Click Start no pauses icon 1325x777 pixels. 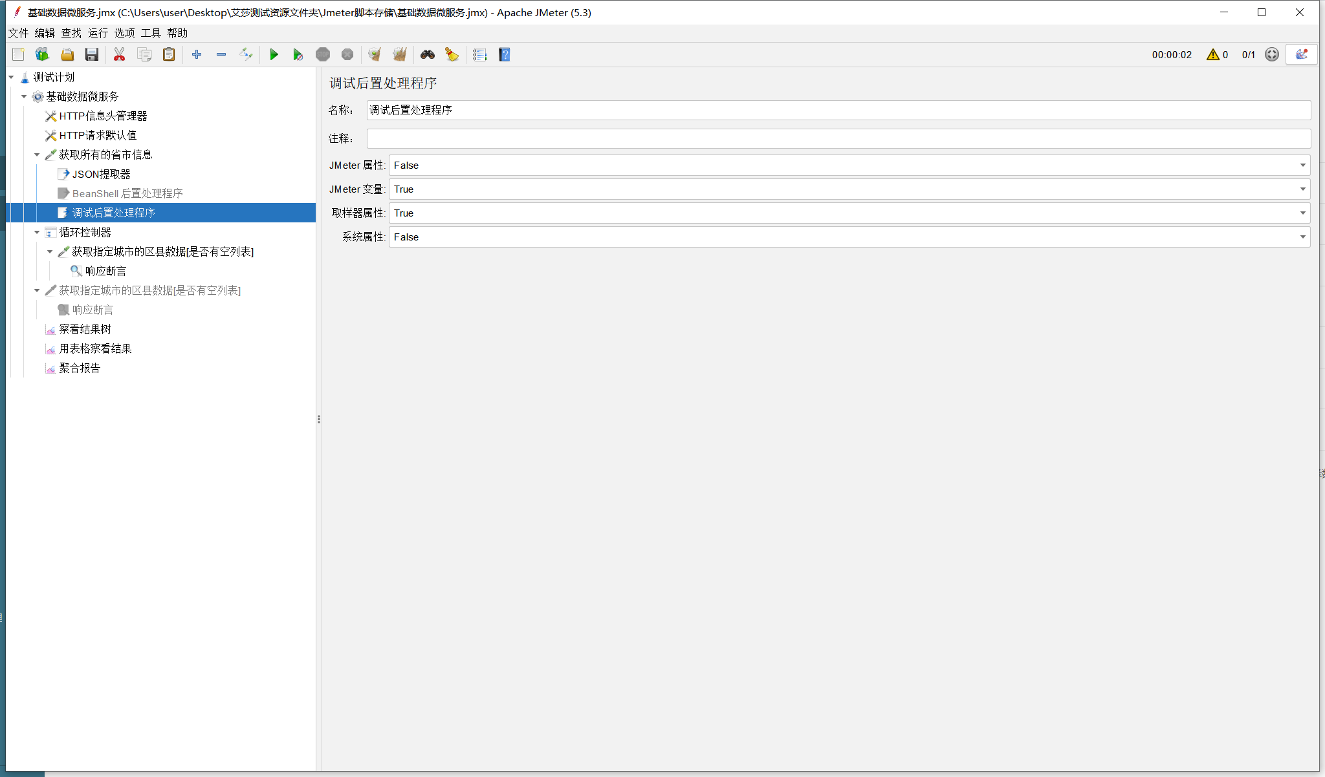pos(298,55)
